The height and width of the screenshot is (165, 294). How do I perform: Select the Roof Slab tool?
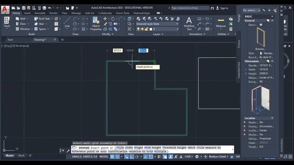click(x=42, y=19)
